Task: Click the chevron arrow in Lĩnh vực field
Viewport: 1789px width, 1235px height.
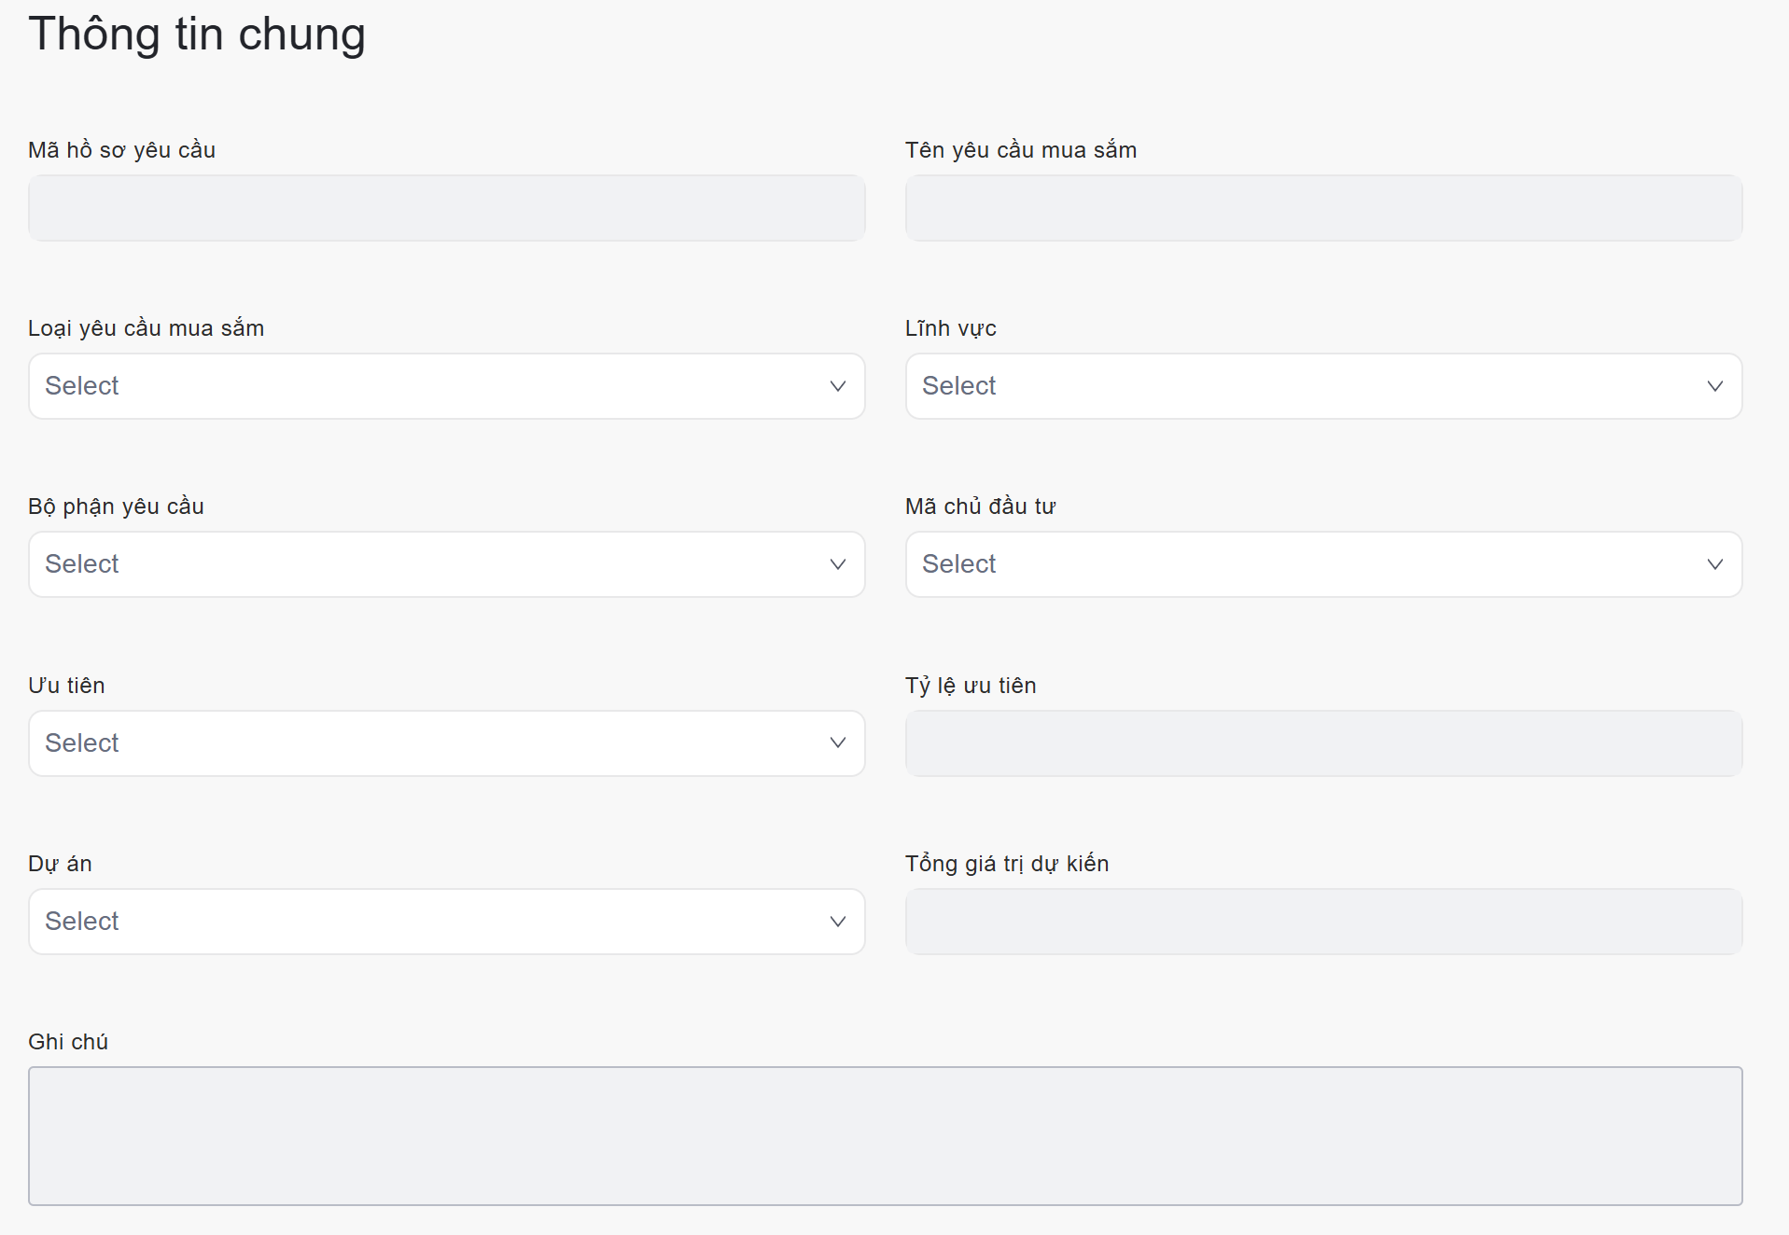Action: coord(1714,386)
